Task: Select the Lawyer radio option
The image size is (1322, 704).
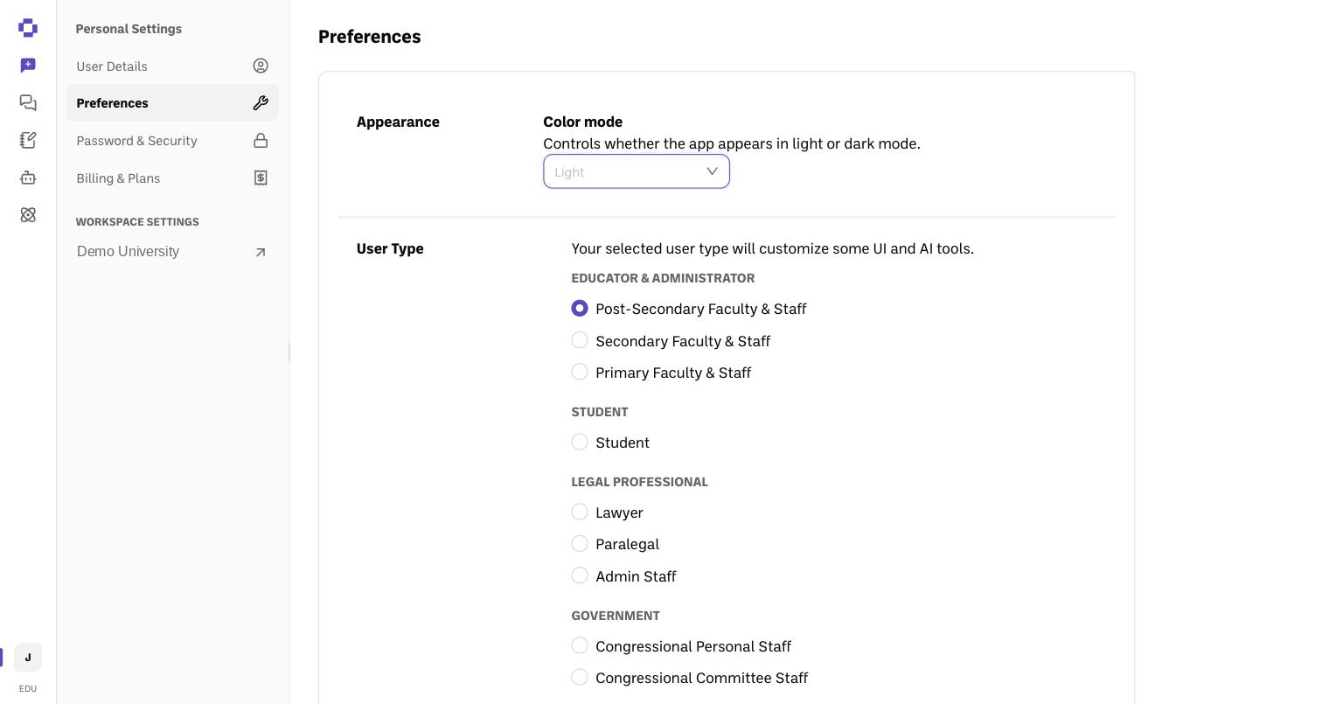Action: [x=580, y=512]
